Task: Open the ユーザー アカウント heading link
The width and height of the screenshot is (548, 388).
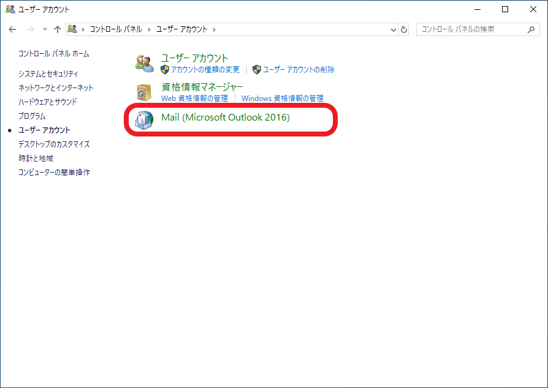Action: click(195, 58)
